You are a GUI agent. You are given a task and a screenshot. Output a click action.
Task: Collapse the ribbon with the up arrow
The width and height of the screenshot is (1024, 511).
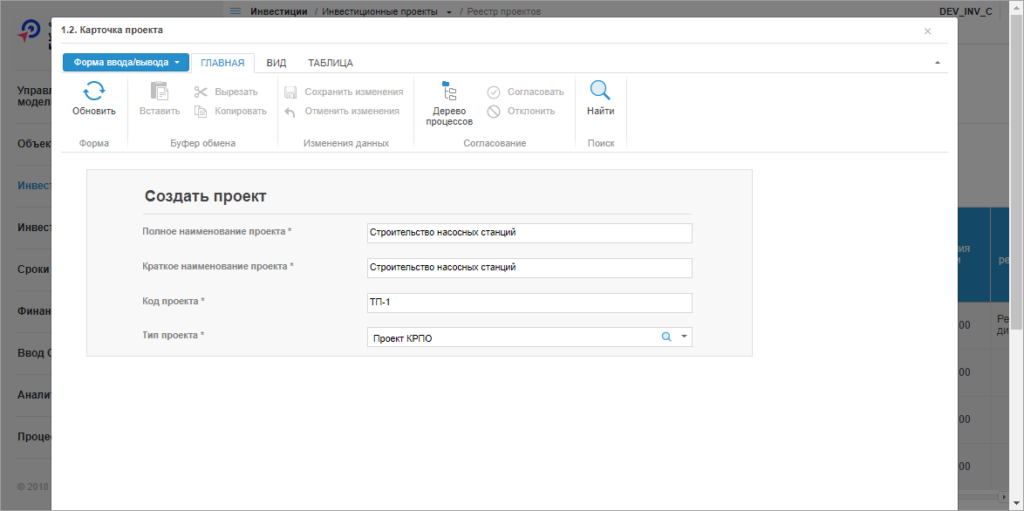coord(938,63)
